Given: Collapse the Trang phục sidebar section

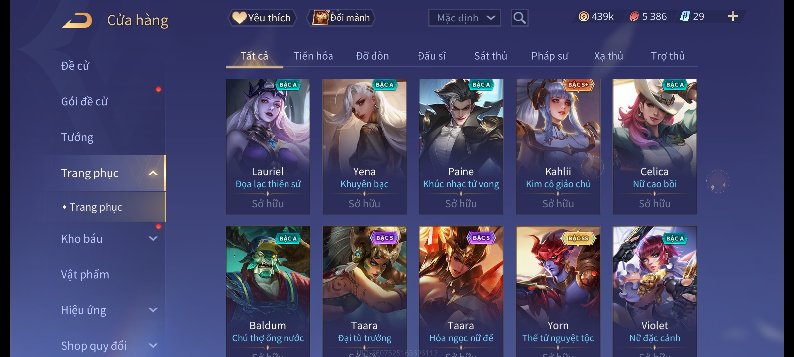Looking at the screenshot, I should pos(153,173).
